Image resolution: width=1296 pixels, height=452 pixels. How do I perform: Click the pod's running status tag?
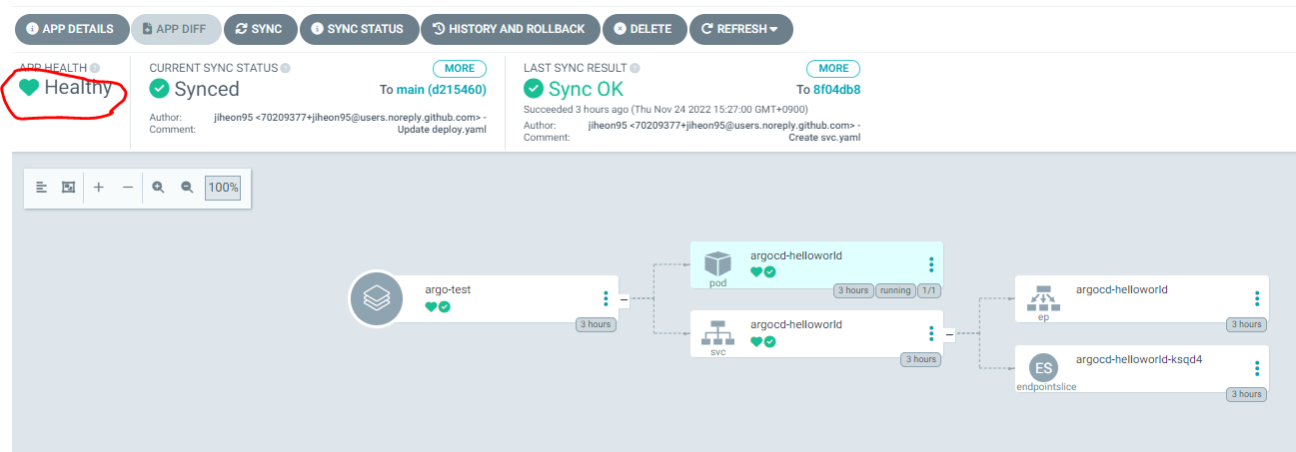pyautogui.click(x=895, y=290)
